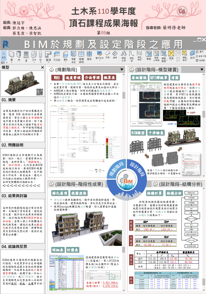Click the 結構計算 button
The image size is (206, 294).
coord(154,193)
